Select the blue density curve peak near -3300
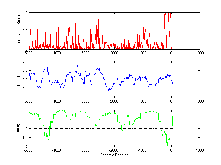Image resolution: width=221 pixels, height=165 pixels. coord(78,66)
